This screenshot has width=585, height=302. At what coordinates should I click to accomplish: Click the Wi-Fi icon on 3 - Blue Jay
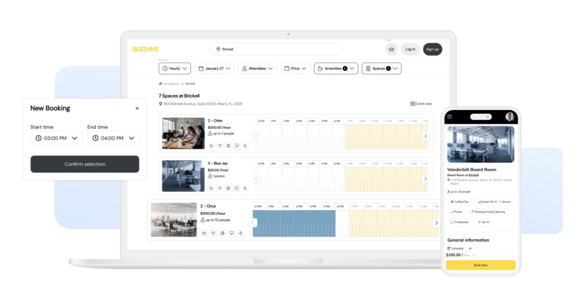[x=220, y=188]
